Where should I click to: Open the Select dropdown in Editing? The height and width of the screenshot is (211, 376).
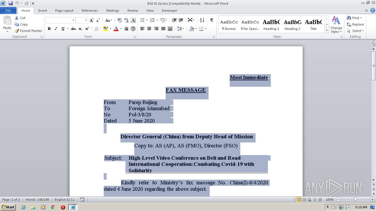tap(355, 31)
